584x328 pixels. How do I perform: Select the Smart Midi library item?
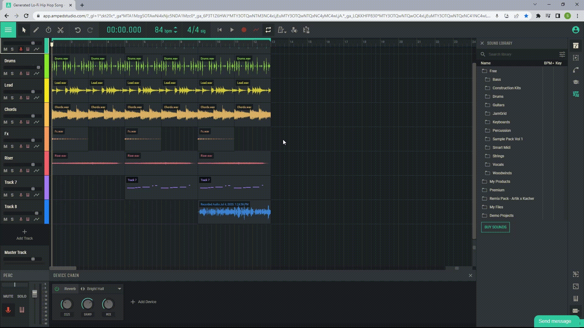tap(501, 147)
